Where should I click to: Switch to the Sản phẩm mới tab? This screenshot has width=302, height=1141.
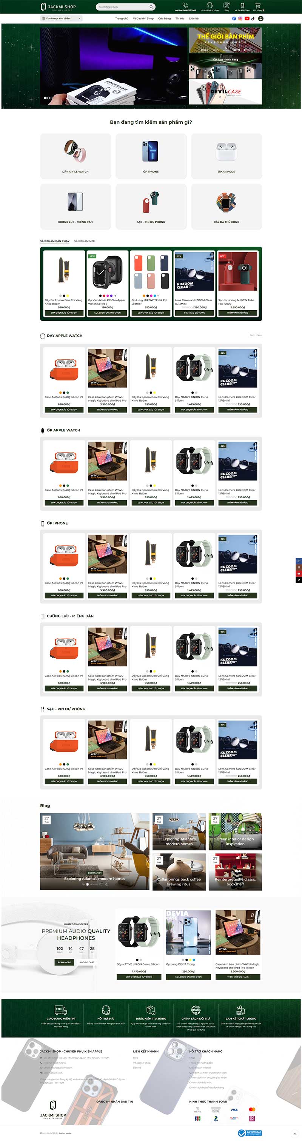84,241
